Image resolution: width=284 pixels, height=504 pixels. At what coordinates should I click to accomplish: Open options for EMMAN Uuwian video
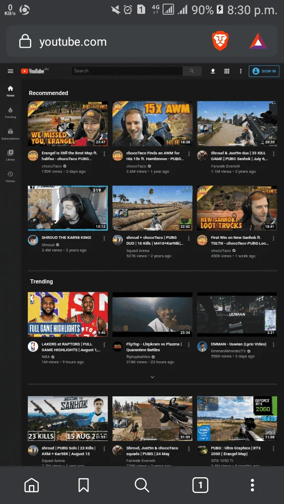[x=273, y=344]
